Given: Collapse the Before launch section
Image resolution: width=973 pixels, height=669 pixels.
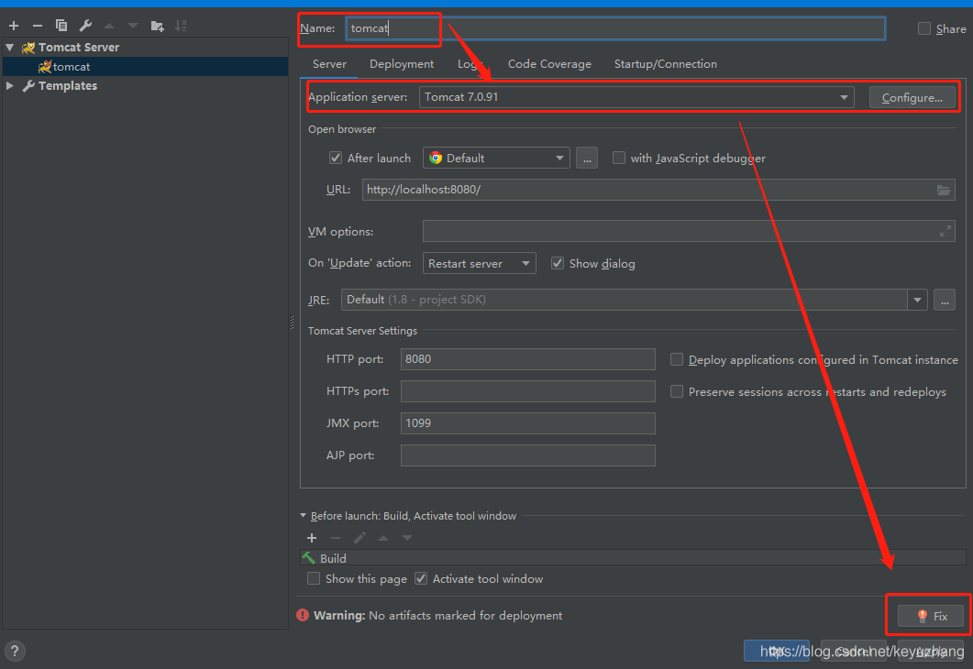Looking at the screenshot, I should (304, 515).
